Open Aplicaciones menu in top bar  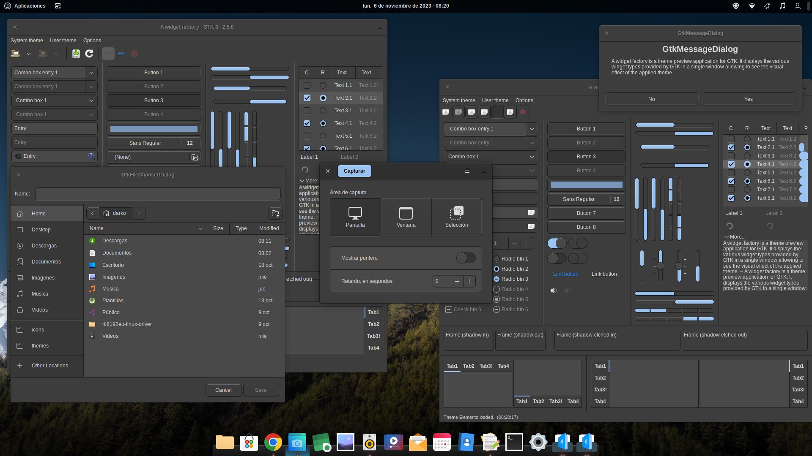25,6
